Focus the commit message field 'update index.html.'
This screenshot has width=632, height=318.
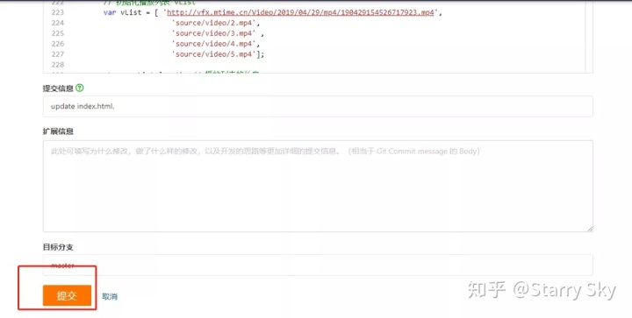coord(318,107)
